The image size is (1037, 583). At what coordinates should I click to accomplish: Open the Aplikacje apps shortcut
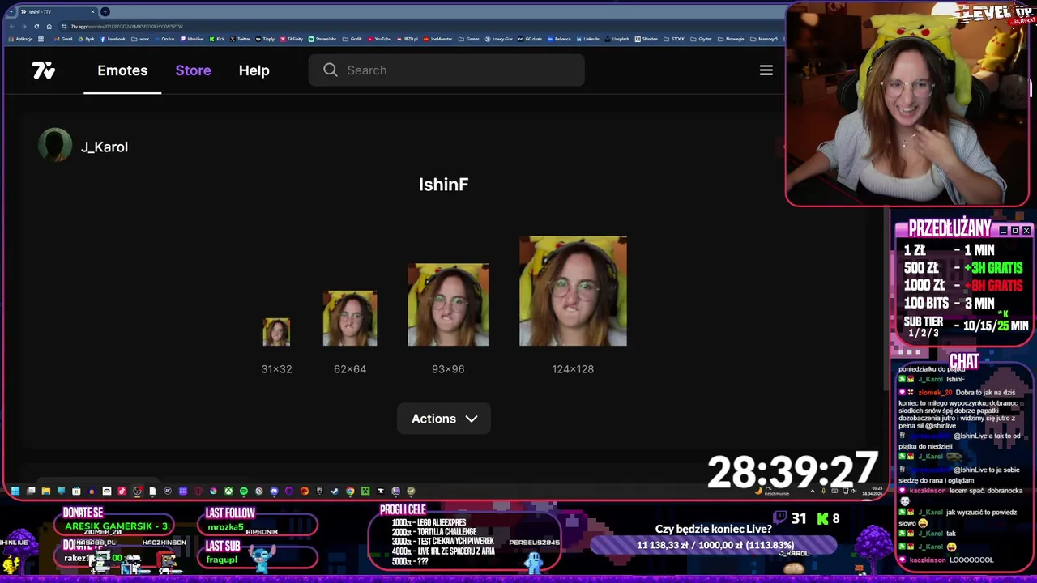[20, 39]
